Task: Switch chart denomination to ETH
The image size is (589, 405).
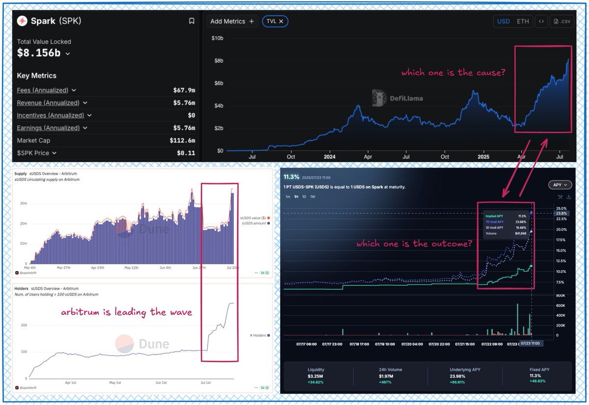Action: [523, 22]
